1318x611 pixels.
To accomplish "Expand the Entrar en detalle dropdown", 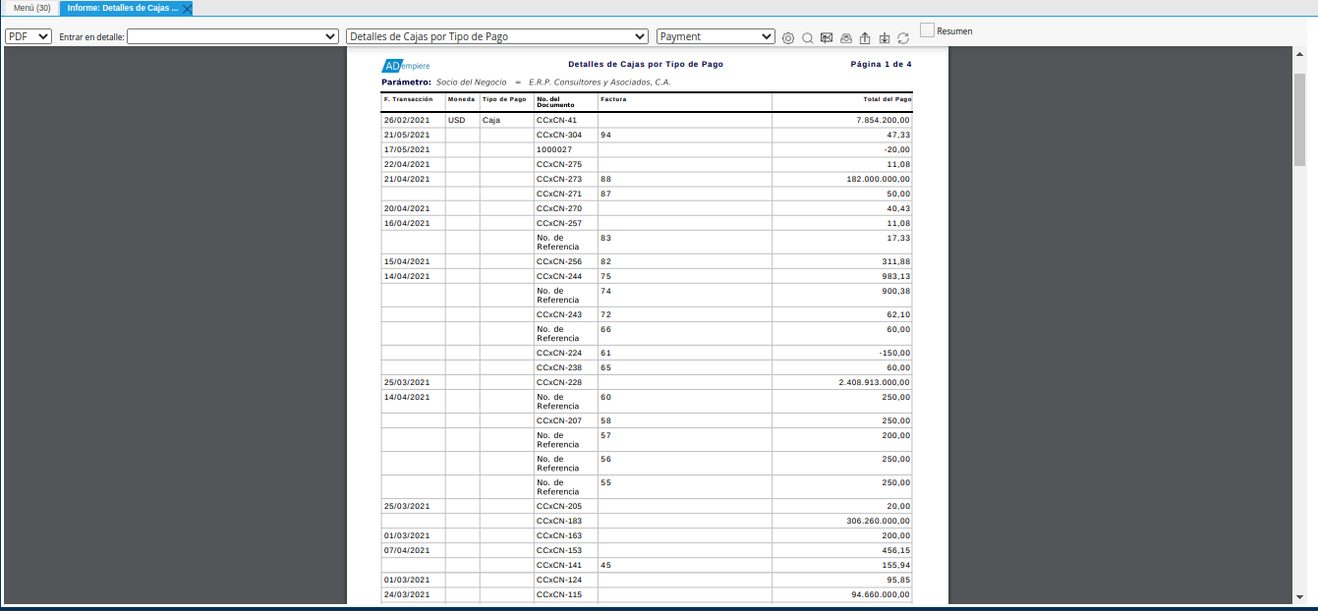I will [233, 36].
